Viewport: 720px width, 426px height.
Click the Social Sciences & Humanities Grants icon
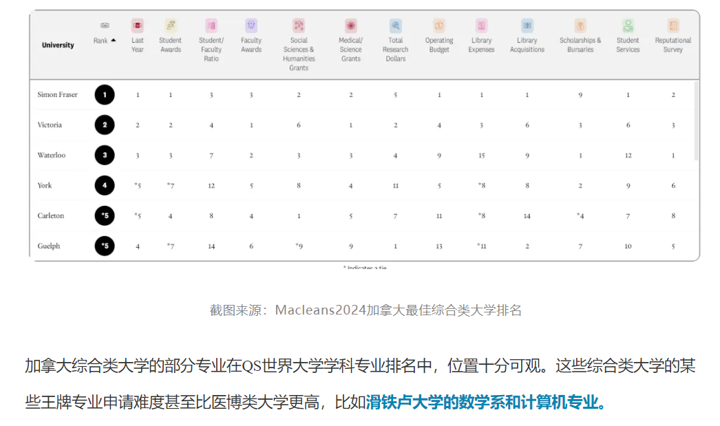pos(299,25)
